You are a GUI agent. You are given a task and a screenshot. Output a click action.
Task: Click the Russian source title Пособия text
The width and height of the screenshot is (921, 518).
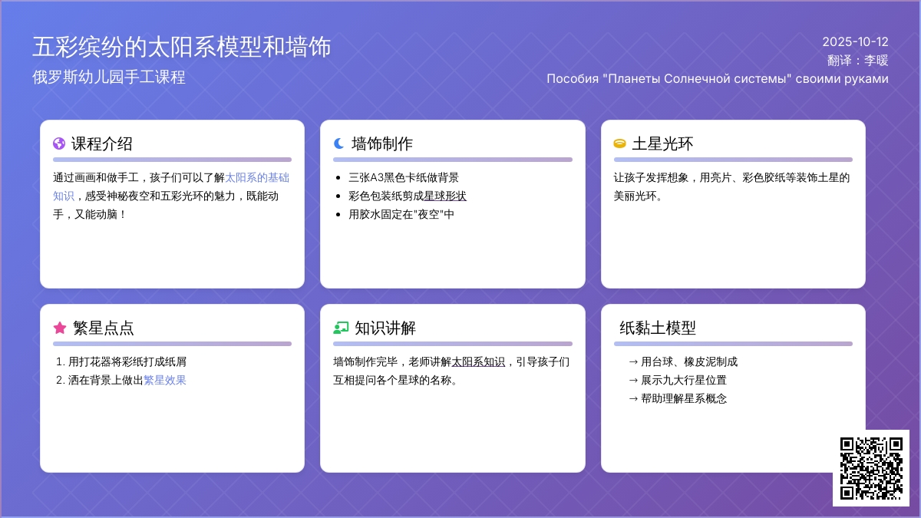718,79
